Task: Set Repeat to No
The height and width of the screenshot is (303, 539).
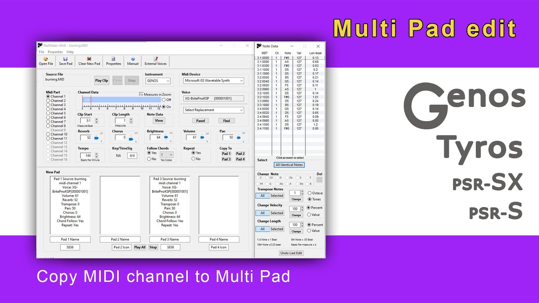Action: pyautogui.click(x=193, y=159)
